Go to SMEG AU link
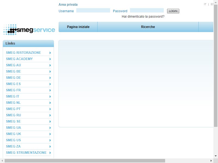Screen dimensions: 218x163 [13, 65]
